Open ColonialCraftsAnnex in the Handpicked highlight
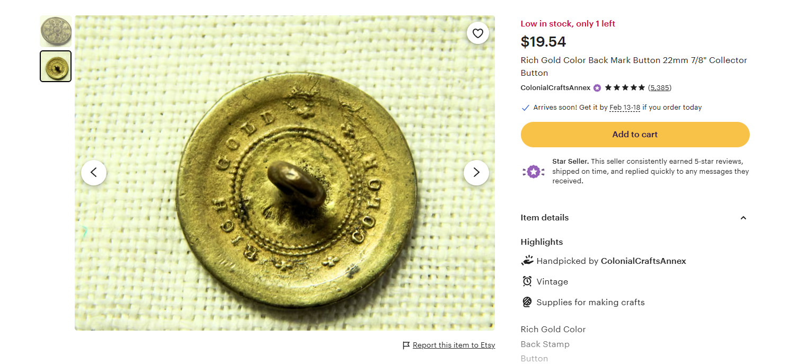 (643, 261)
